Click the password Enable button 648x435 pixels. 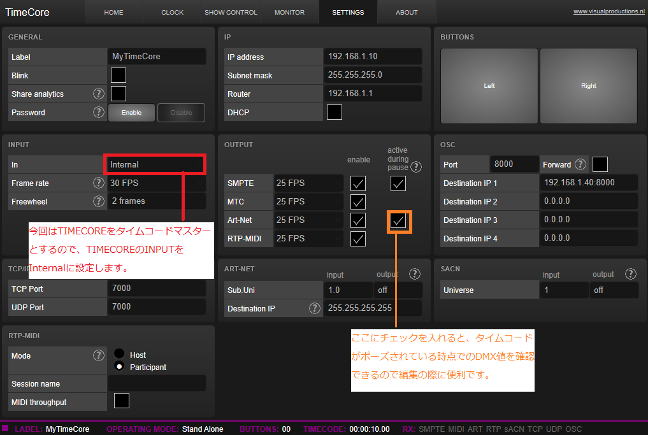pyautogui.click(x=131, y=112)
